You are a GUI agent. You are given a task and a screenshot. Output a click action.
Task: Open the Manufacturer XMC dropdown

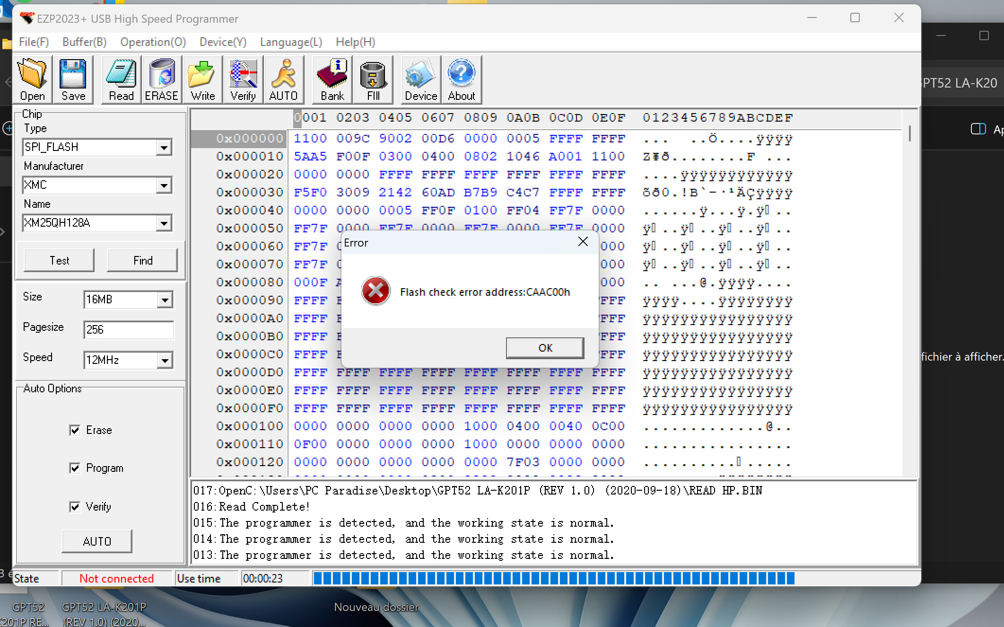[x=164, y=185]
